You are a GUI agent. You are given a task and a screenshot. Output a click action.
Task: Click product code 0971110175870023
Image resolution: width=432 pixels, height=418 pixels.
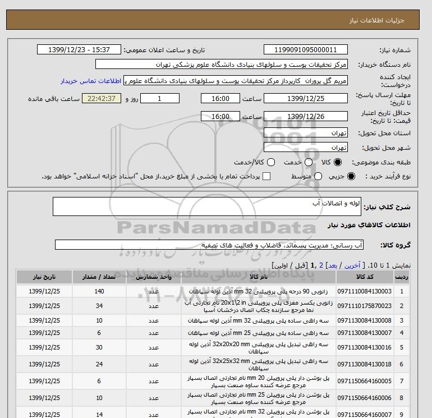(365, 306)
